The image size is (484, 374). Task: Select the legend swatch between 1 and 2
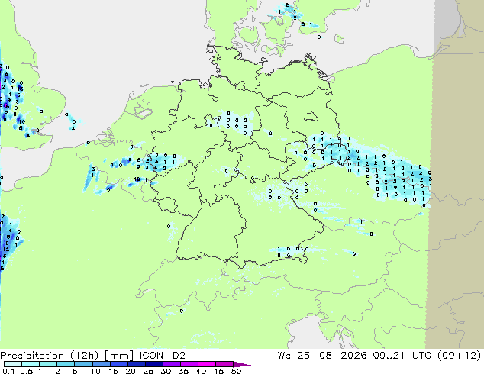pyautogui.click(x=48, y=364)
